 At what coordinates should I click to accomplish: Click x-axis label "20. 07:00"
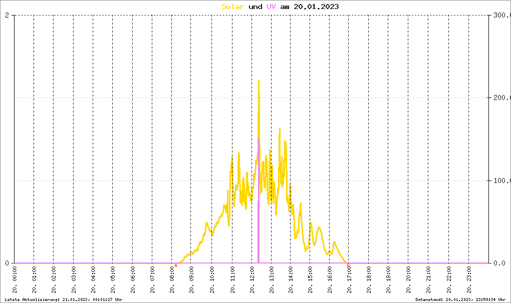[152, 280]
